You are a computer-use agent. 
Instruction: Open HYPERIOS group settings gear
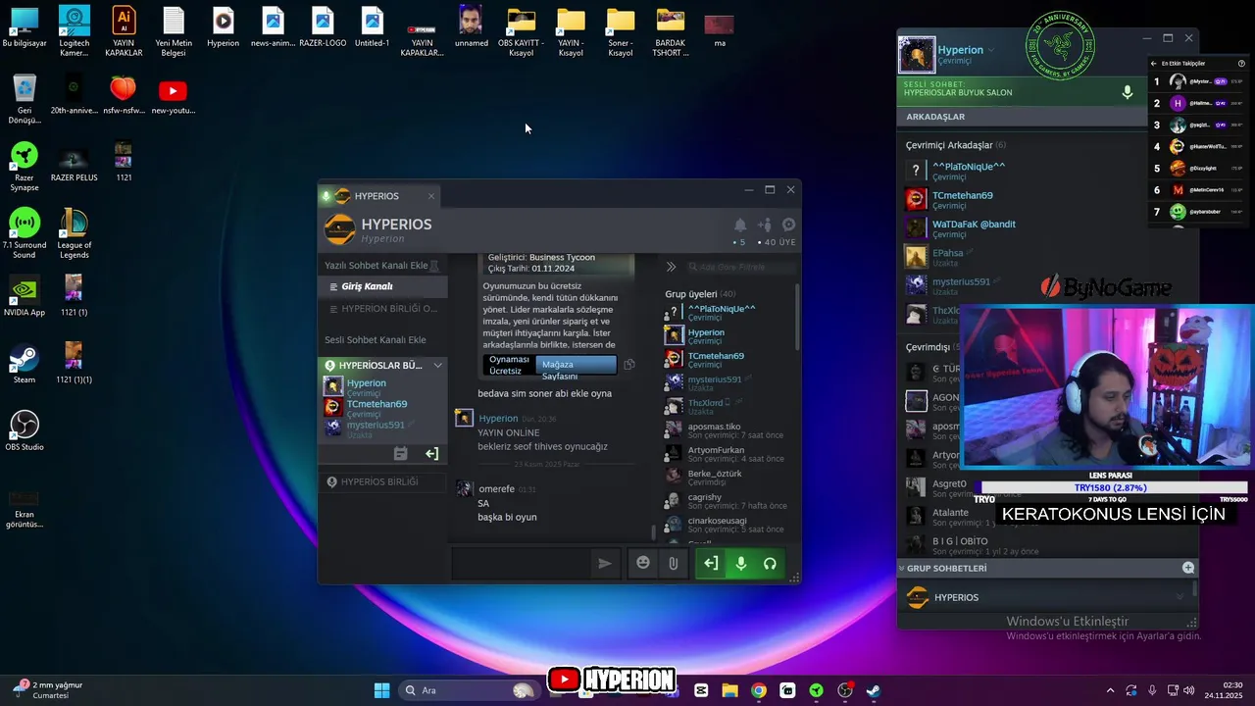[788, 225]
